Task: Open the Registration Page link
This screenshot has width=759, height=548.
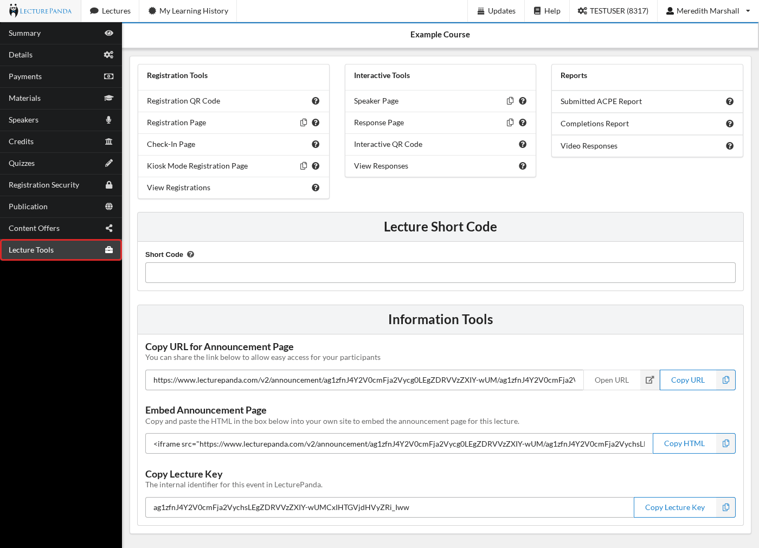Action: [x=176, y=123]
